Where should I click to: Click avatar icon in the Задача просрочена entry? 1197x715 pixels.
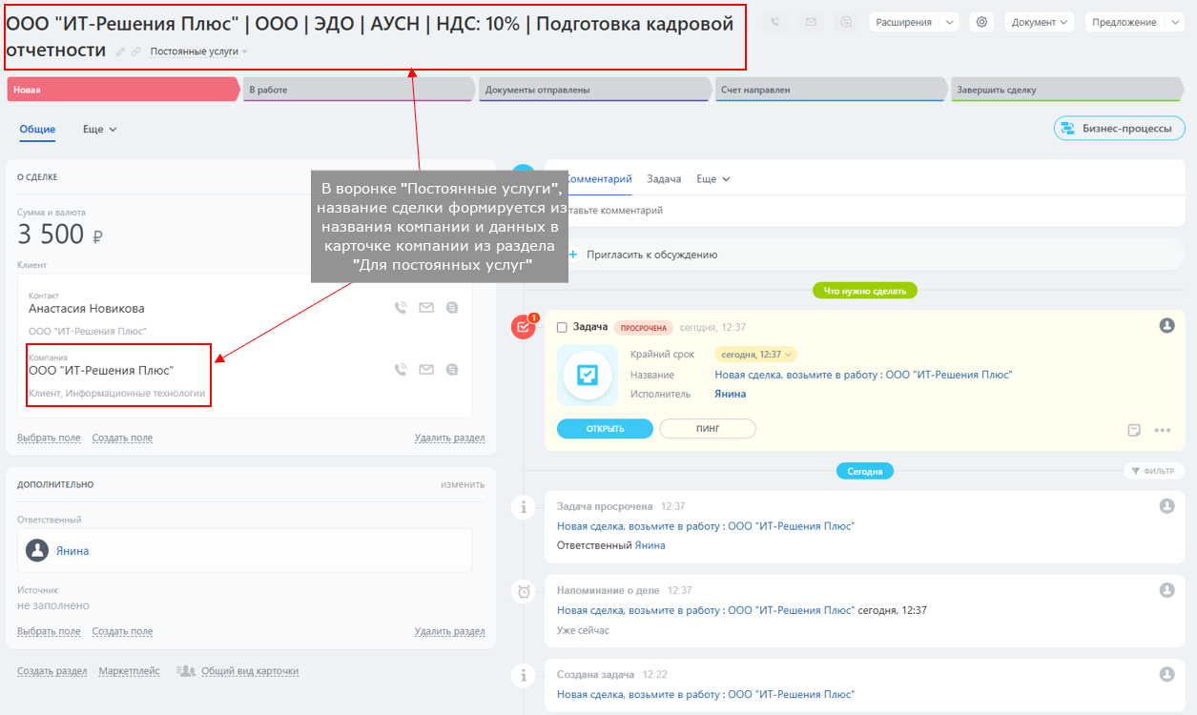pyautogui.click(x=1166, y=506)
